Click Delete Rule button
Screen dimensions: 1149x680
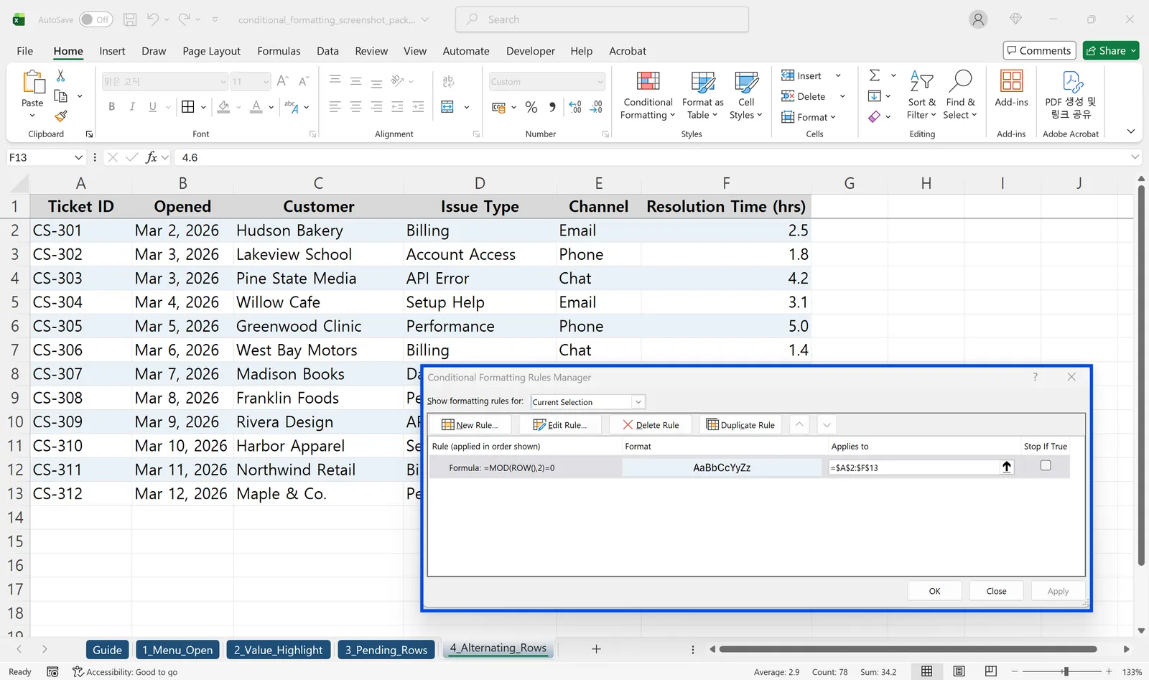tap(651, 425)
